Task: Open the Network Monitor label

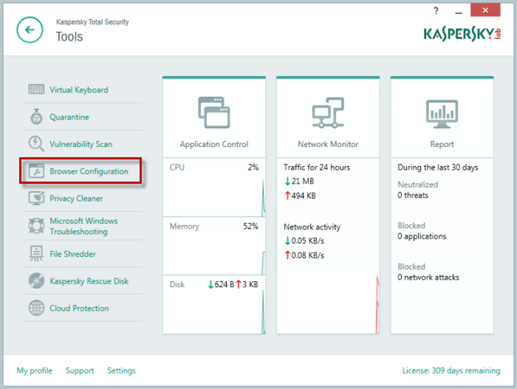Action: tap(328, 144)
